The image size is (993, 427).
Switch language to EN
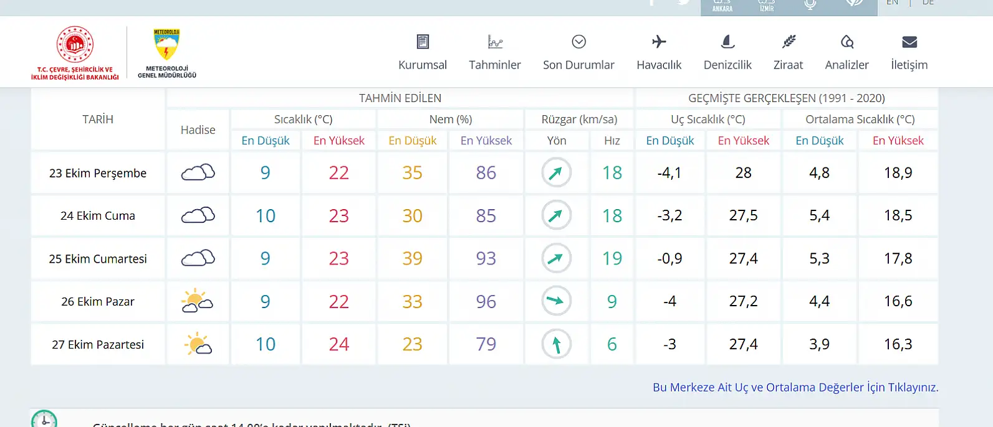click(x=893, y=3)
